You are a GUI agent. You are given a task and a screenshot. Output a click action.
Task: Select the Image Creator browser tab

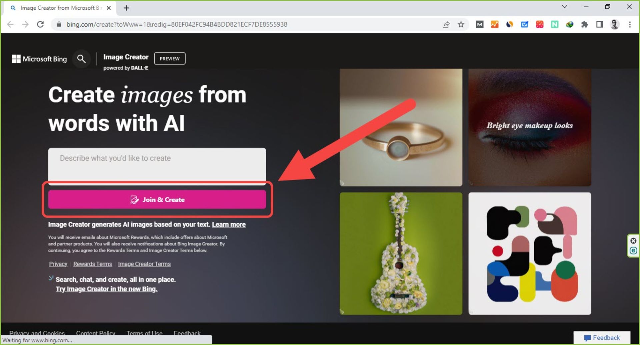pyautogui.click(x=60, y=8)
